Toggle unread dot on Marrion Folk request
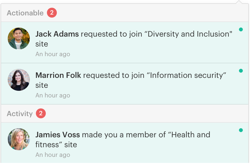Image resolution: width=250 pixels, height=164 pixels. tap(241, 71)
